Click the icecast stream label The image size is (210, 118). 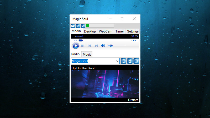tap(79, 36)
